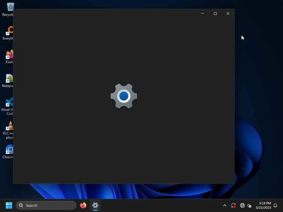Screen dimensions: 283x212
Task: Open the network tray icon
Action: (x=242, y=205)
